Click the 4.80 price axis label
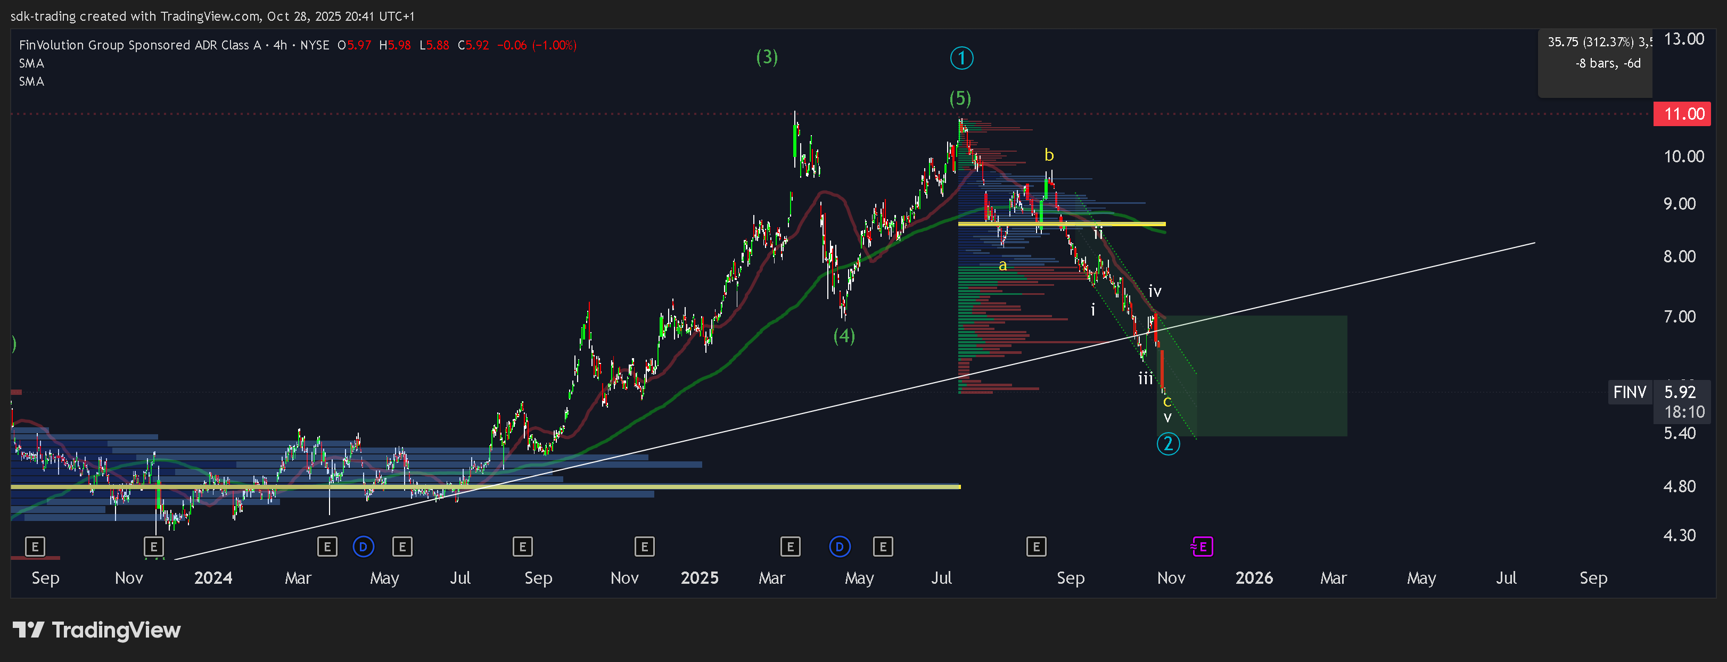 coord(1680,486)
